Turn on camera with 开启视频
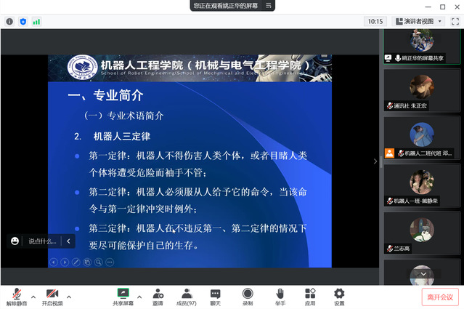Viewport: 464px width, 309px height. point(52,294)
